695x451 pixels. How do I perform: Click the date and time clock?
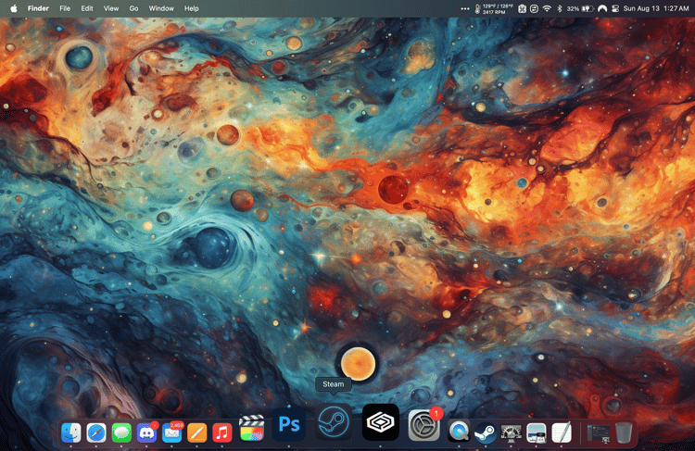point(656,8)
